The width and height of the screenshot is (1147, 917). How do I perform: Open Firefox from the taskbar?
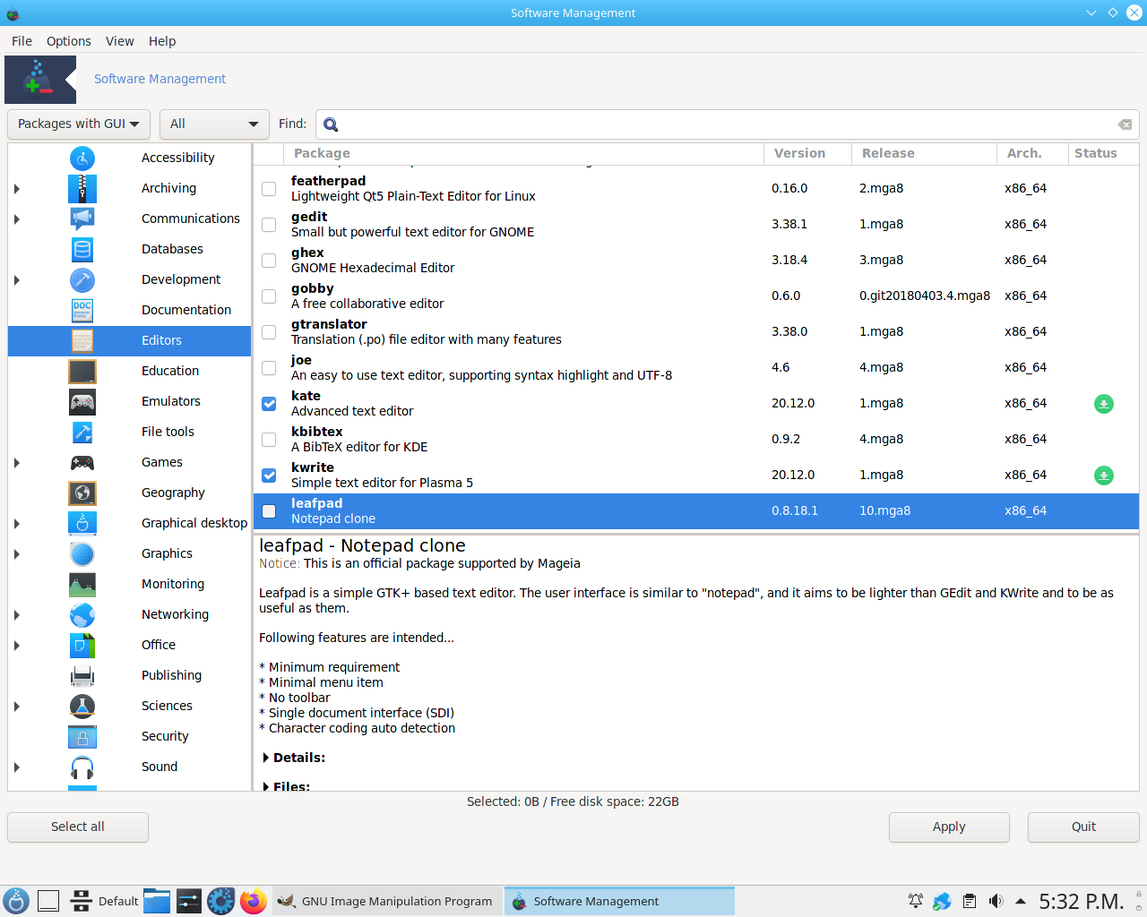[253, 901]
